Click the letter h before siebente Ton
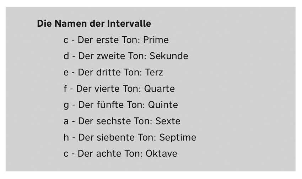302x179 pixels. coord(66,137)
